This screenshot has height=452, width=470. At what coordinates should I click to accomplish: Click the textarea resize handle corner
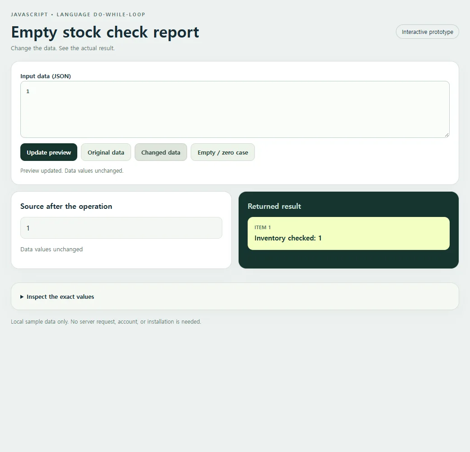click(x=446, y=135)
